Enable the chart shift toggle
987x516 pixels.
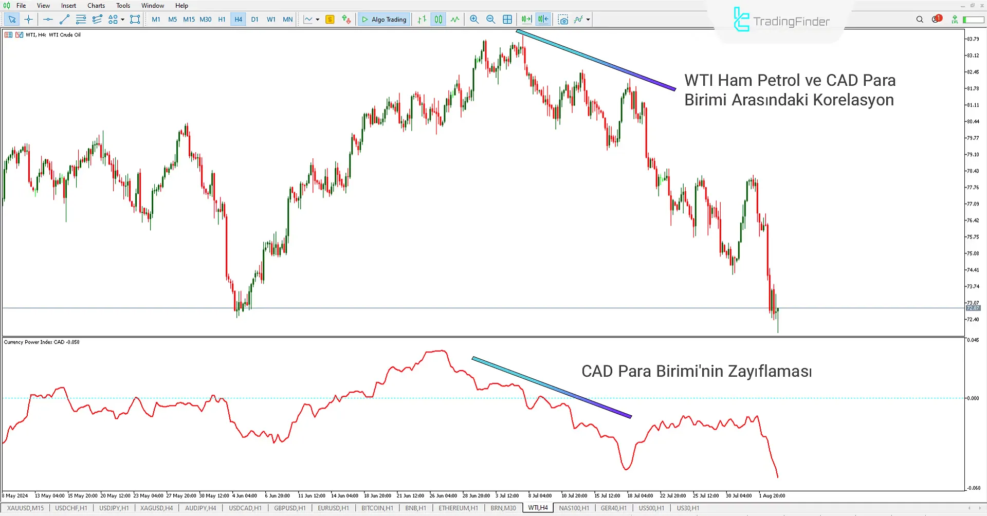tap(543, 20)
